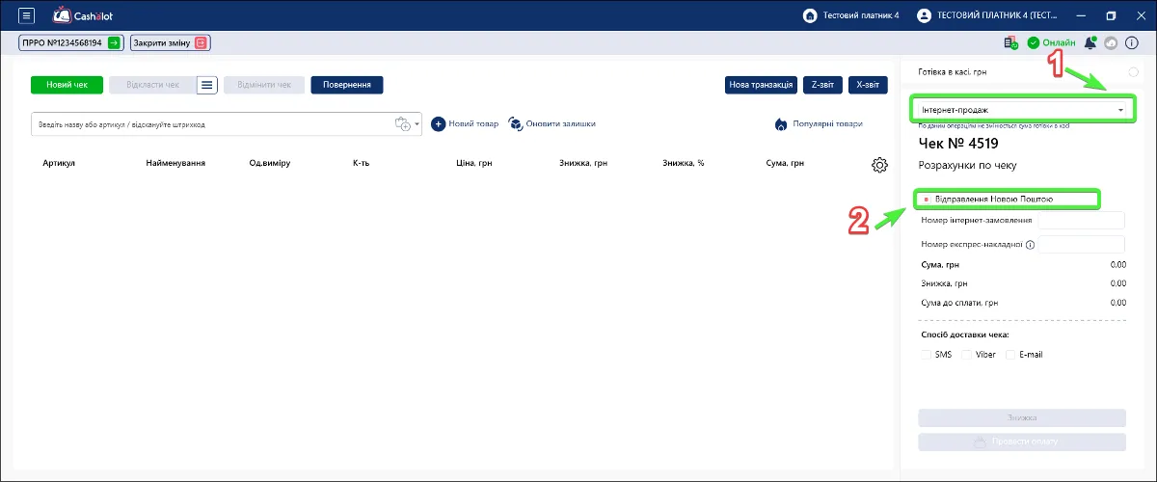Click the green arrow on ПРРО №1234568194
The height and width of the screenshot is (482, 1157).
coord(114,42)
